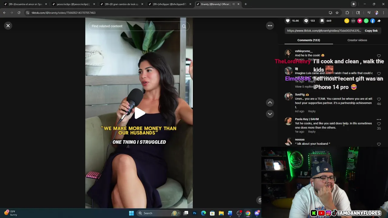Play the paused TikTok video
Viewport: 388px width, 218px height.
click(139, 113)
